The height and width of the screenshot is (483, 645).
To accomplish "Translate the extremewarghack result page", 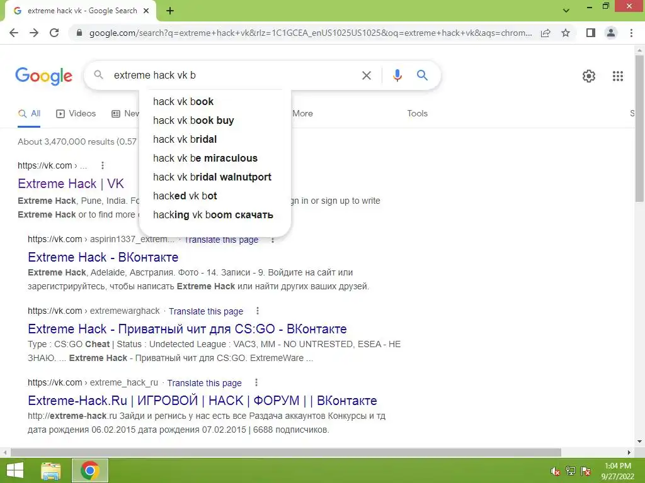I will point(206,311).
